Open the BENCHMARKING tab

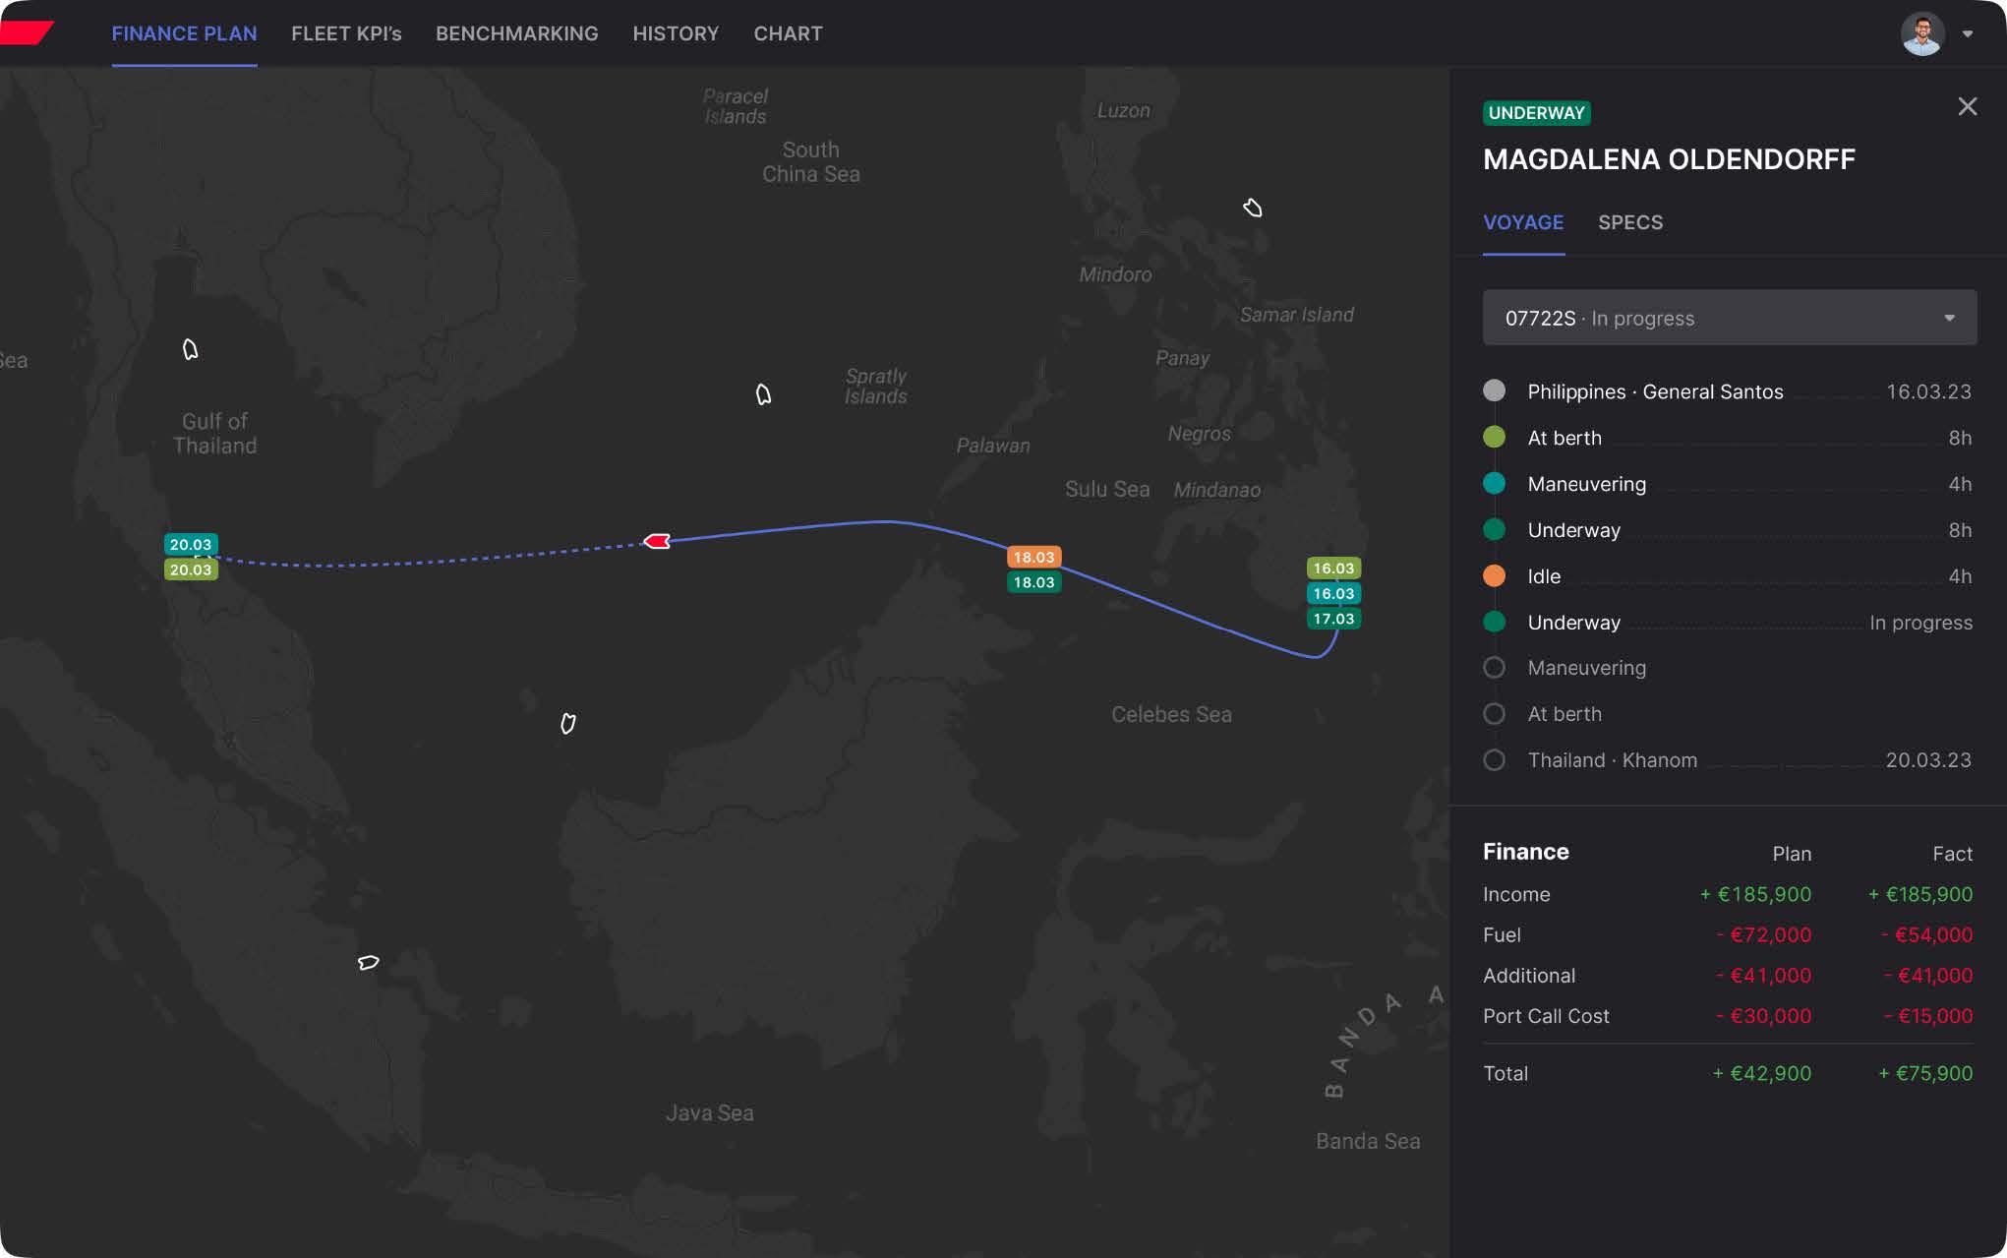tap(516, 33)
